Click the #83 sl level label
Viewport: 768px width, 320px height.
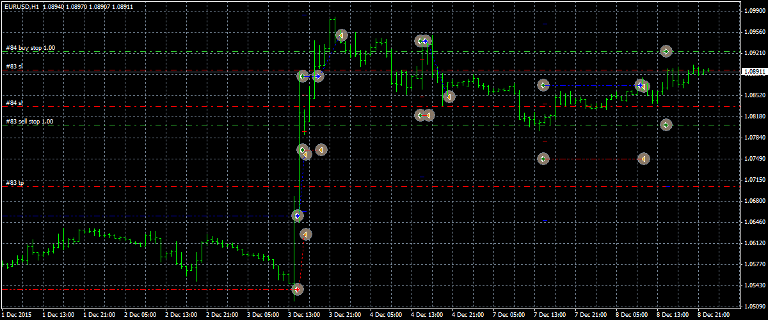pos(14,67)
